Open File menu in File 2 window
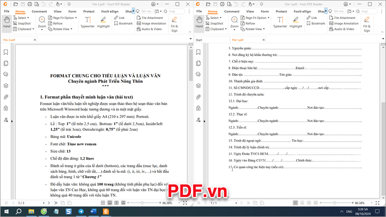 (7, 11)
